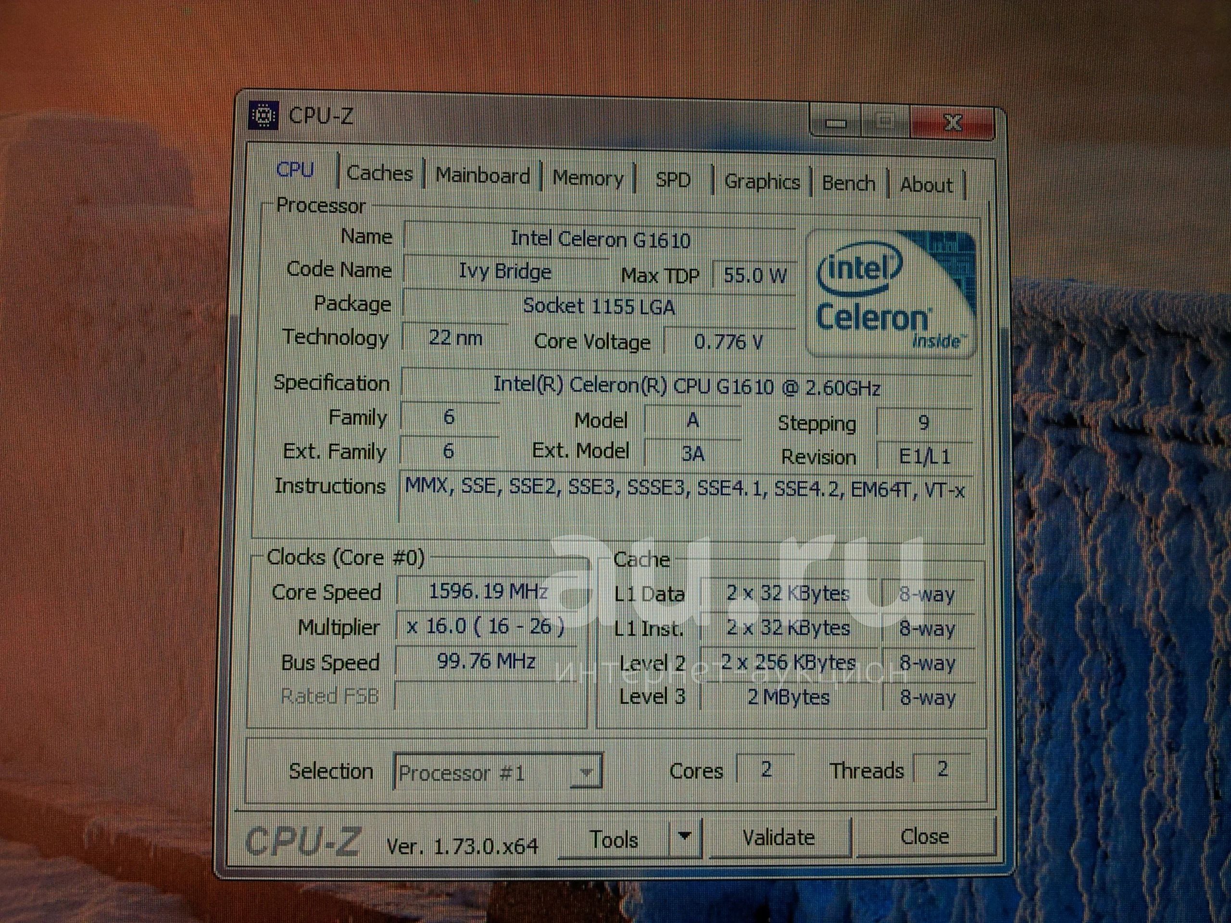Click the Code Name value 'Ivy Bridge'

[505, 272]
